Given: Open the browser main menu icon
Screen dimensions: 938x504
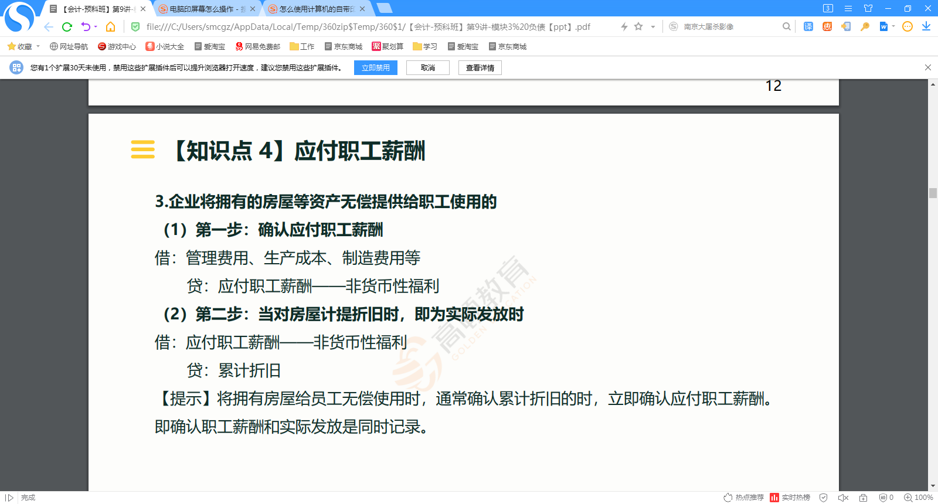Looking at the screenshot, I should click(848, 8).
